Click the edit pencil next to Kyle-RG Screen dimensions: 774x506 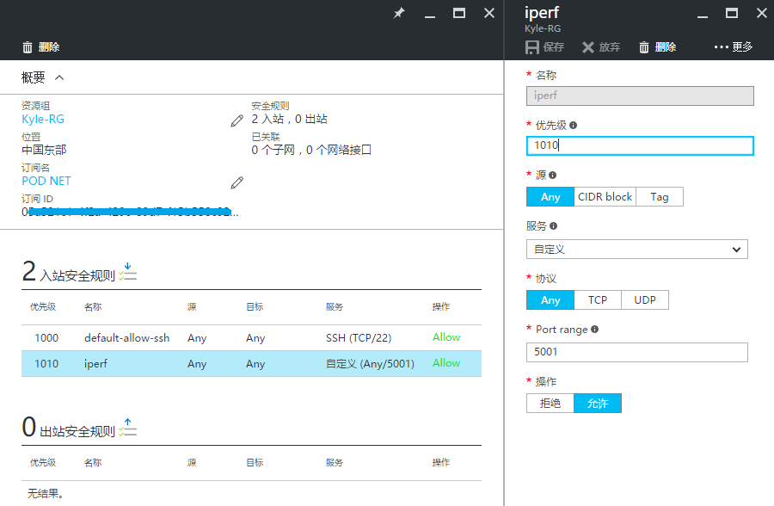click(x=236, y=120)
